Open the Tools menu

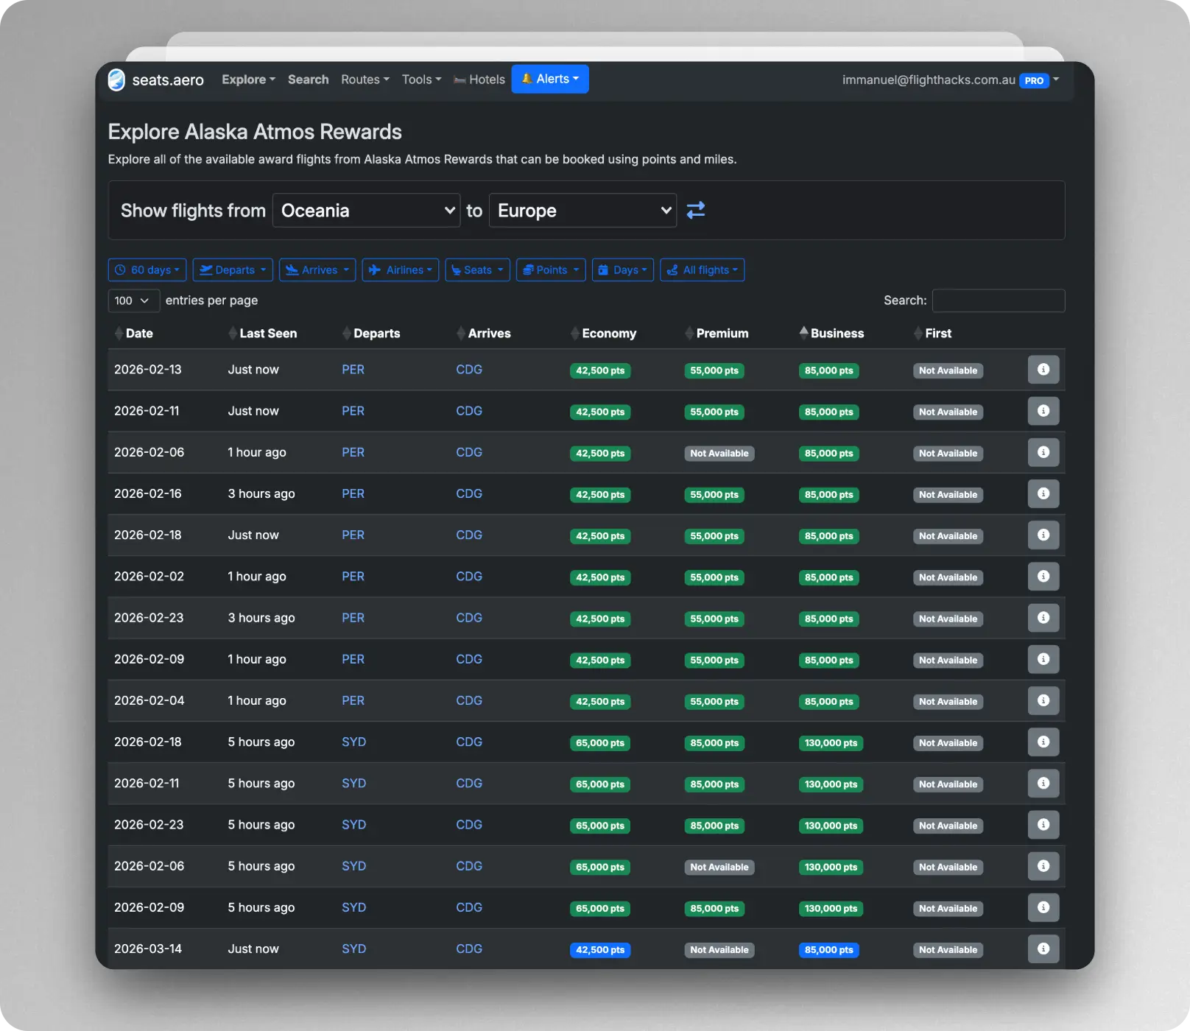point(422,80)
